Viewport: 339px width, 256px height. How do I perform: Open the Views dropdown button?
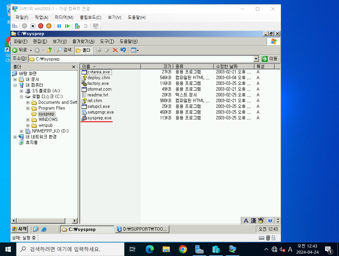click(x=135, y=50)
